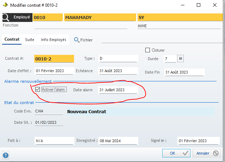Click the blue help question mark icon
Screen dimensions: 225x162
6,155
